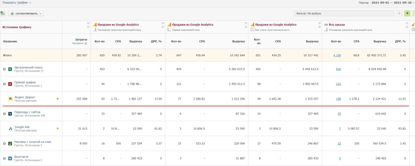Click the pay-per-click ads green icon
This screenshot has width=415, height=166.
tap(10, 143)
